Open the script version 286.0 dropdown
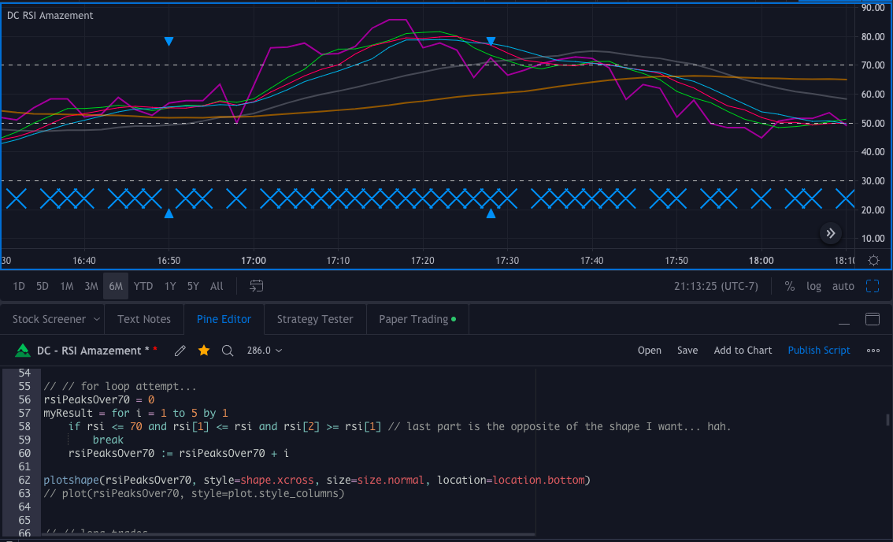Screen dimensions: 893x542 click(x=265, y=351)
